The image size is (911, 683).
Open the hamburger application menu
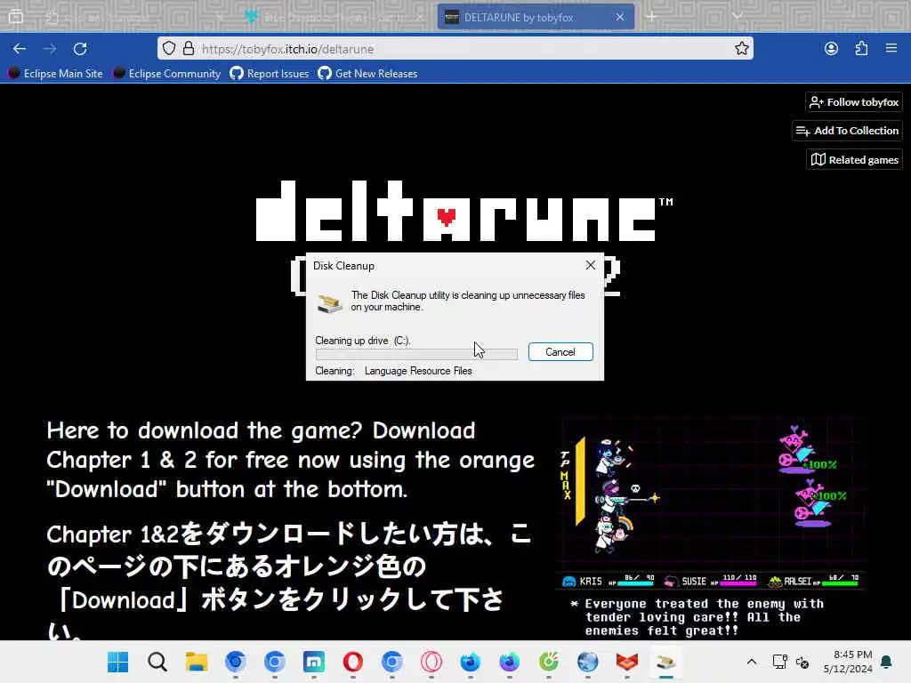[891, 49]
